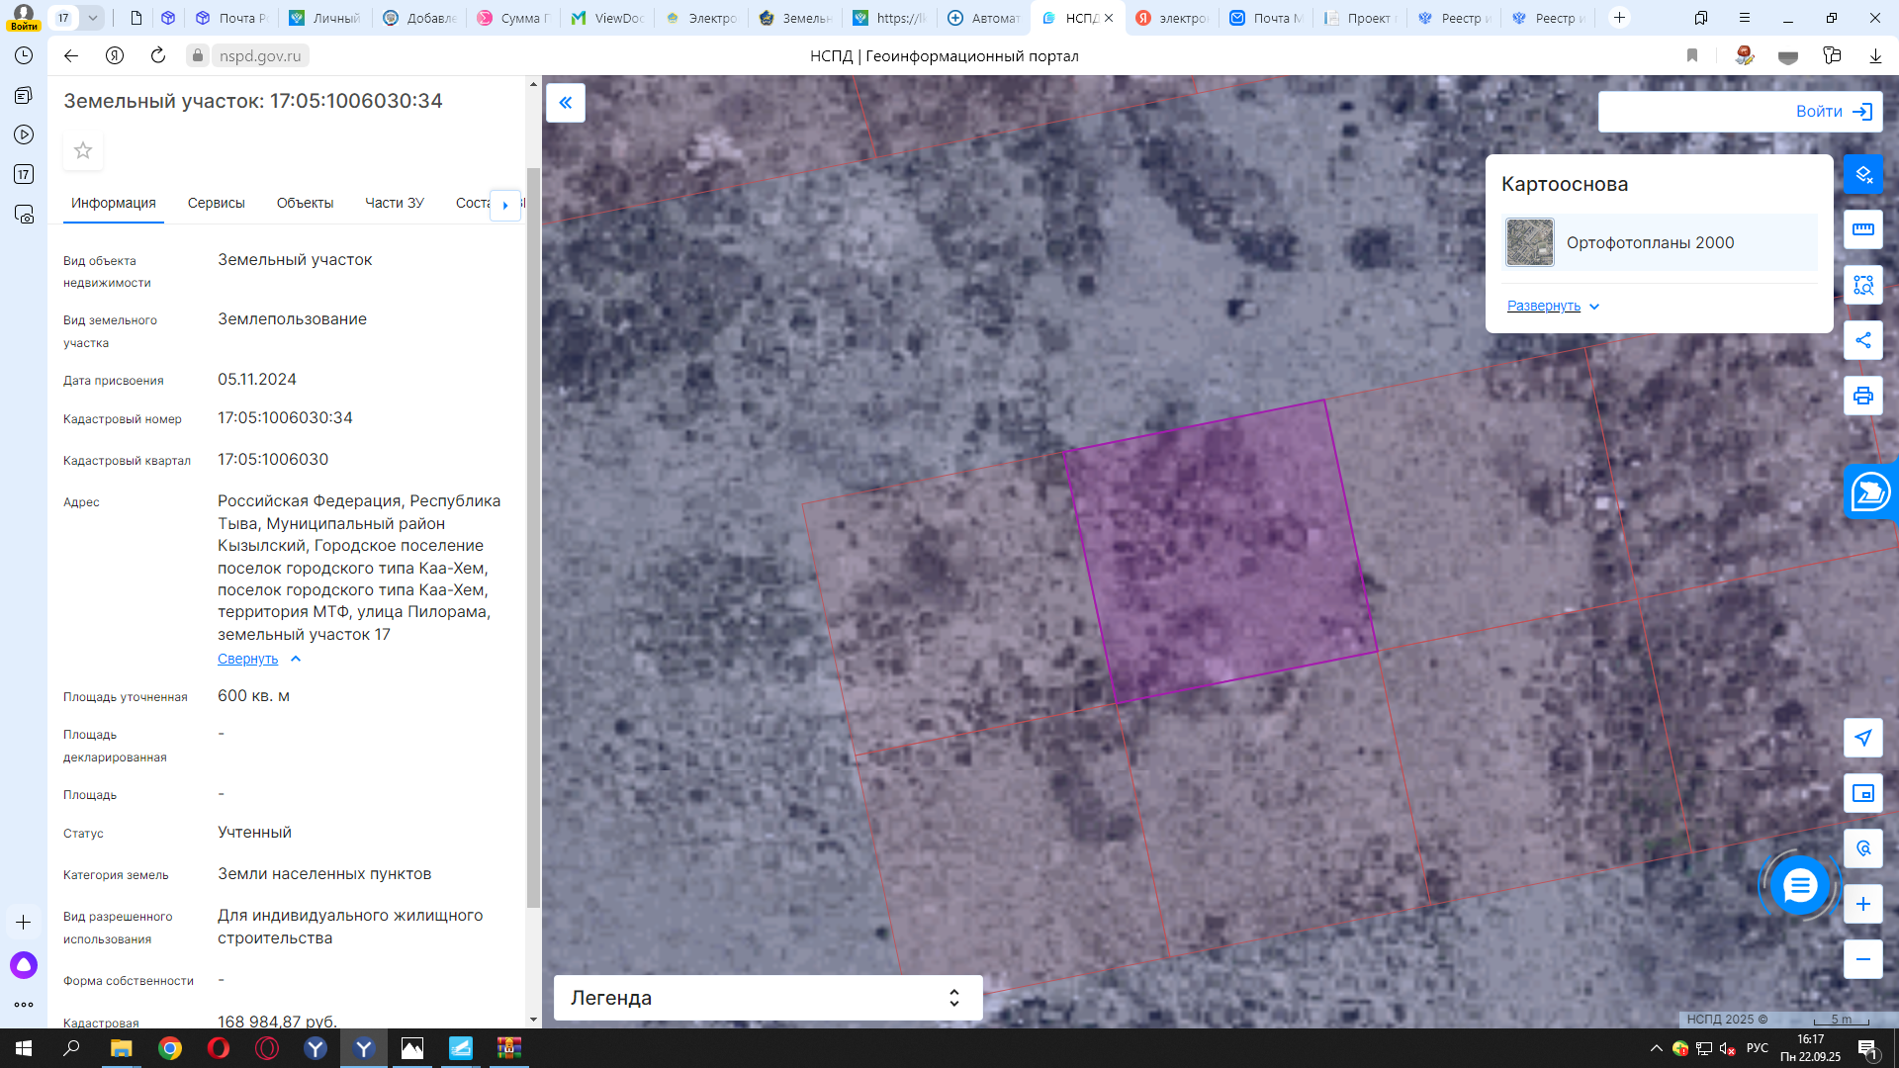Click the share map icon
Image resolution: width=1899 pixels, height=1068 pixels.
click(x=1862, y=340)
